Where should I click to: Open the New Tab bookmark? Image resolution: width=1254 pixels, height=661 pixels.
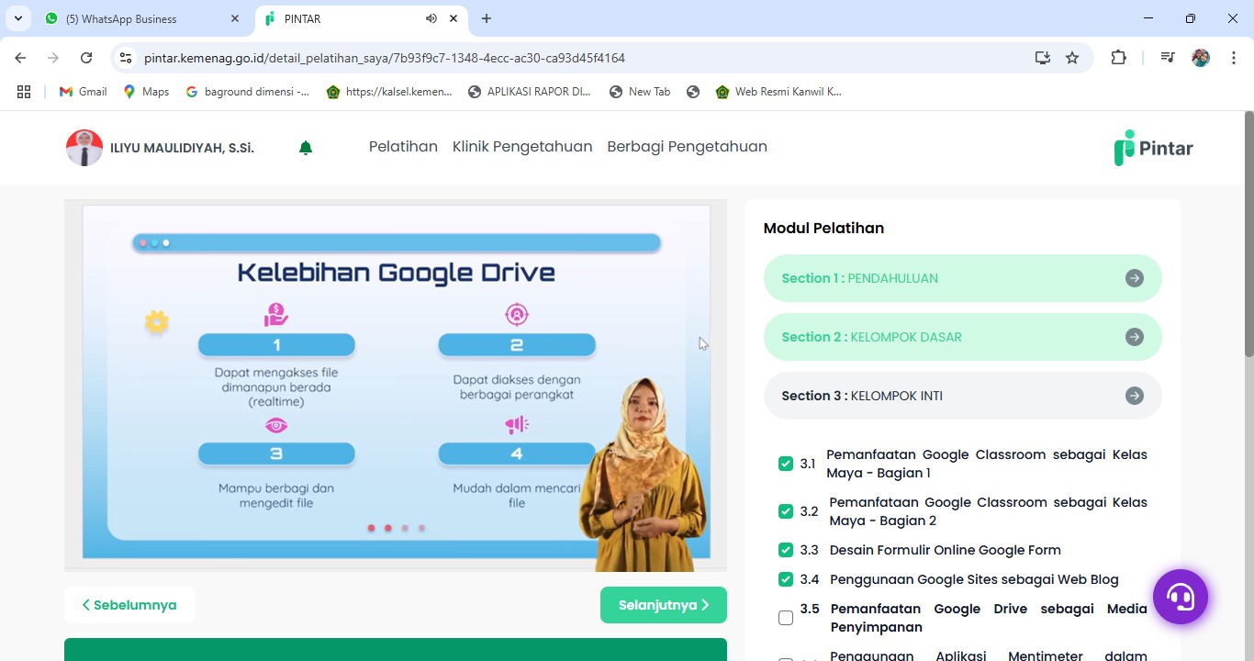(640, 92)
